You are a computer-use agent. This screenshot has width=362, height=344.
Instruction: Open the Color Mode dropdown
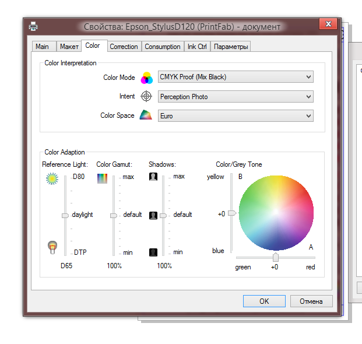[236, 77]
